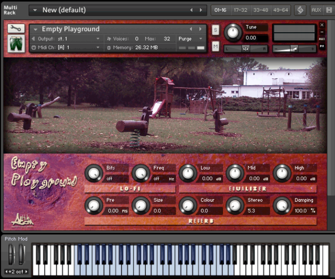
Task: Toggle the PV performance view button
Action: 322,46
